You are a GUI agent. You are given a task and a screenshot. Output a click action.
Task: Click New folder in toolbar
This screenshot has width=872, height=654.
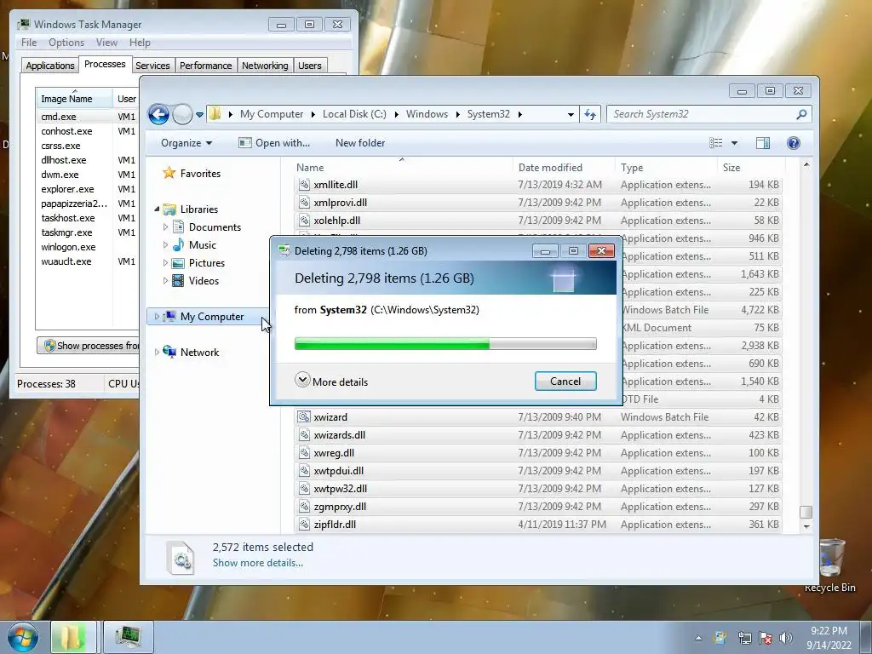pyautogui.click(x=360, y=143)
